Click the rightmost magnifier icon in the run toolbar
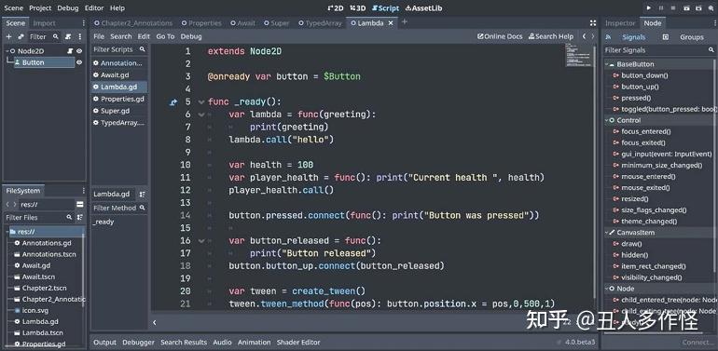718x351 pixels. click(x=711, y=7)
